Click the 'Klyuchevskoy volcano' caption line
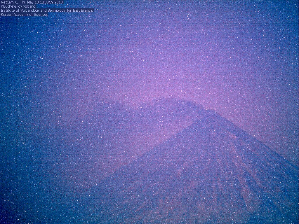Screen dimensions: 299x224 point(18,6)
